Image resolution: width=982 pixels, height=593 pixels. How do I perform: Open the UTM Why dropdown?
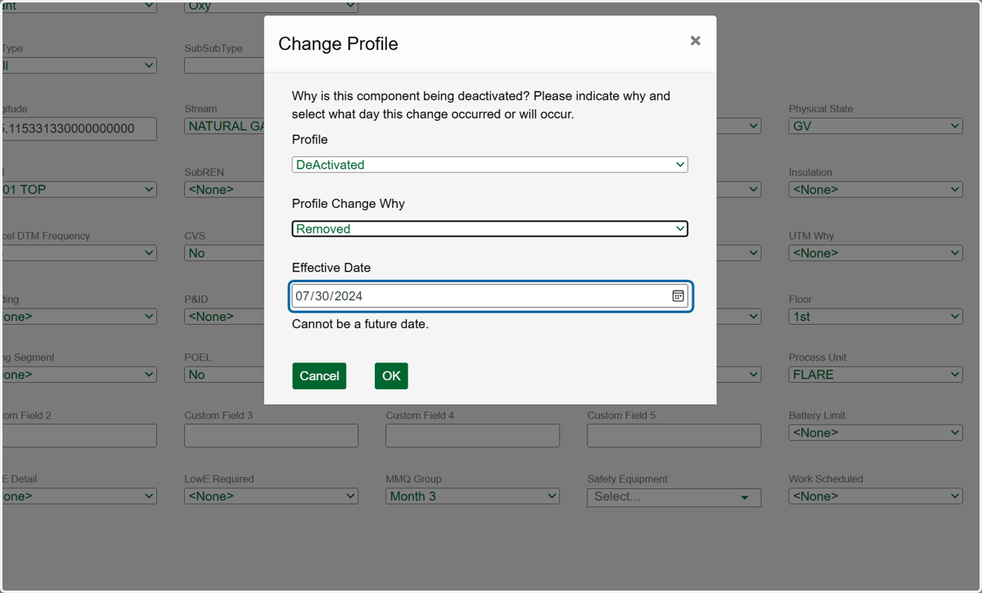tap(876, 253)
